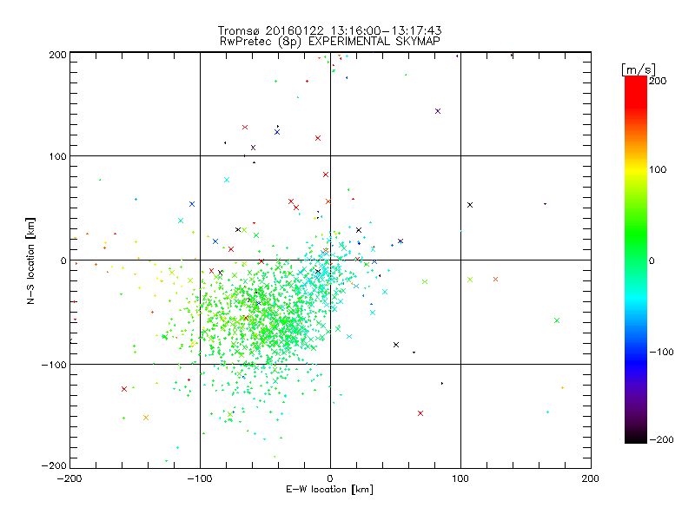Image resolution: width=695 pixels, height=521 pixels.
Task: Click the '0' tick label on N-S axis
Action: [x=63, y=260]
